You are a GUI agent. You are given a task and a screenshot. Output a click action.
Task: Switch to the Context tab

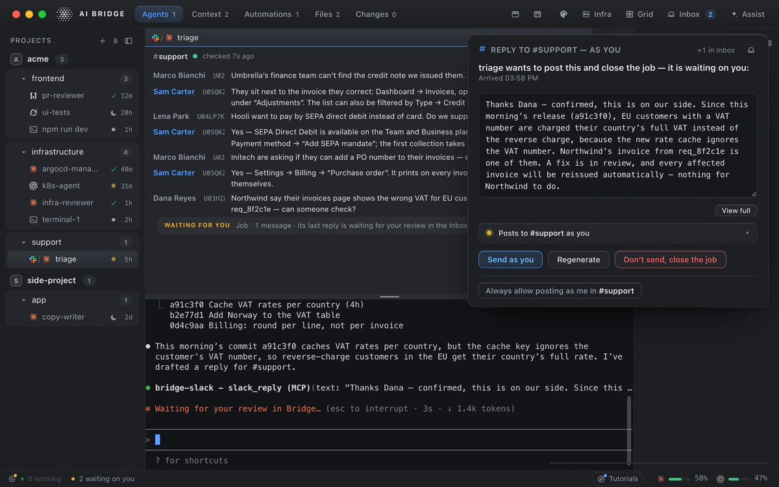click(210, 14)
